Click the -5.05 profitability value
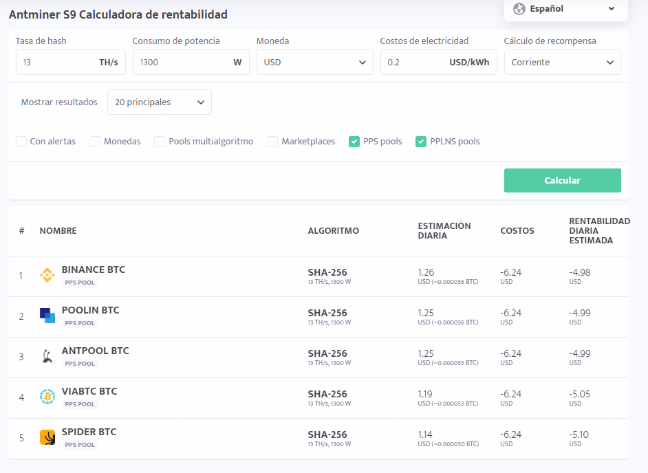Image resolution: width=648 pixels, height=473 pixels. 580,394
